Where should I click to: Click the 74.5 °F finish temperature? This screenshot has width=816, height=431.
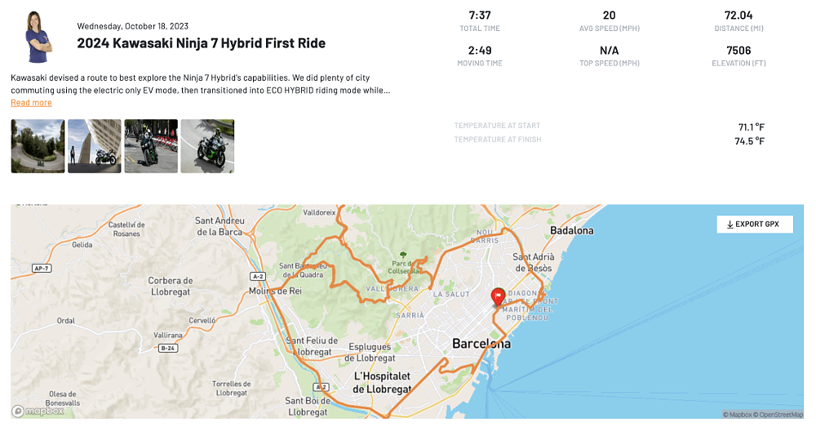tap(749, 141)
